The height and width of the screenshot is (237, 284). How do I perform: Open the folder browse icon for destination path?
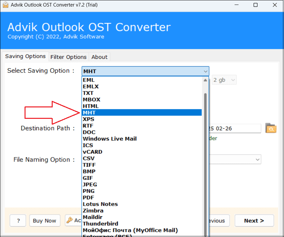coord(271,128)
